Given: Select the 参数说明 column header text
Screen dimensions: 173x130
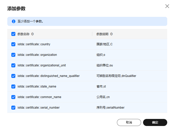Looking at the screenshot, I should [x=102, y=34].
